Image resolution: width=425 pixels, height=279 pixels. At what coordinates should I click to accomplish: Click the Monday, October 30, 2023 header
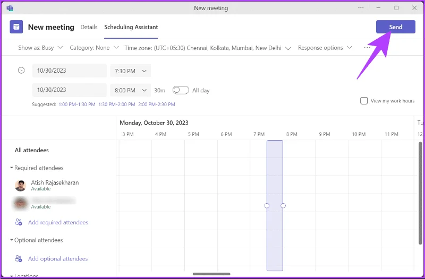coord(154,123)
